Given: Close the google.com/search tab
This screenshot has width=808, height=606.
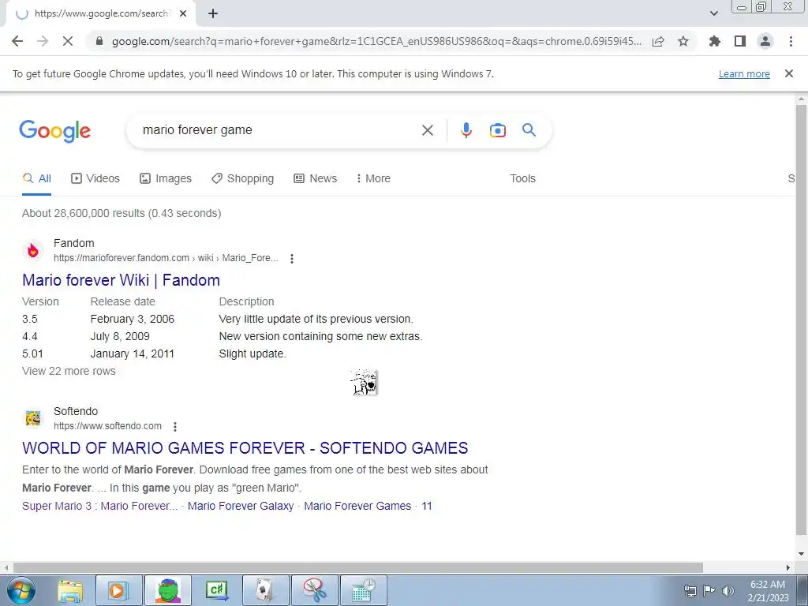Looking at the screenshot, I should 183,14.
